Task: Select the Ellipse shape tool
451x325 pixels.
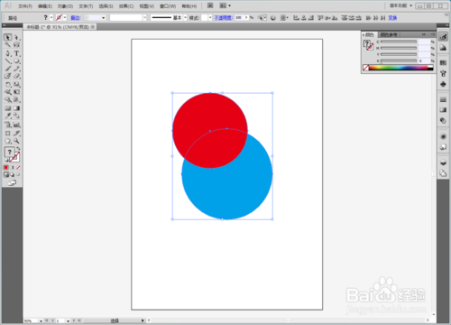Action: 17,61
